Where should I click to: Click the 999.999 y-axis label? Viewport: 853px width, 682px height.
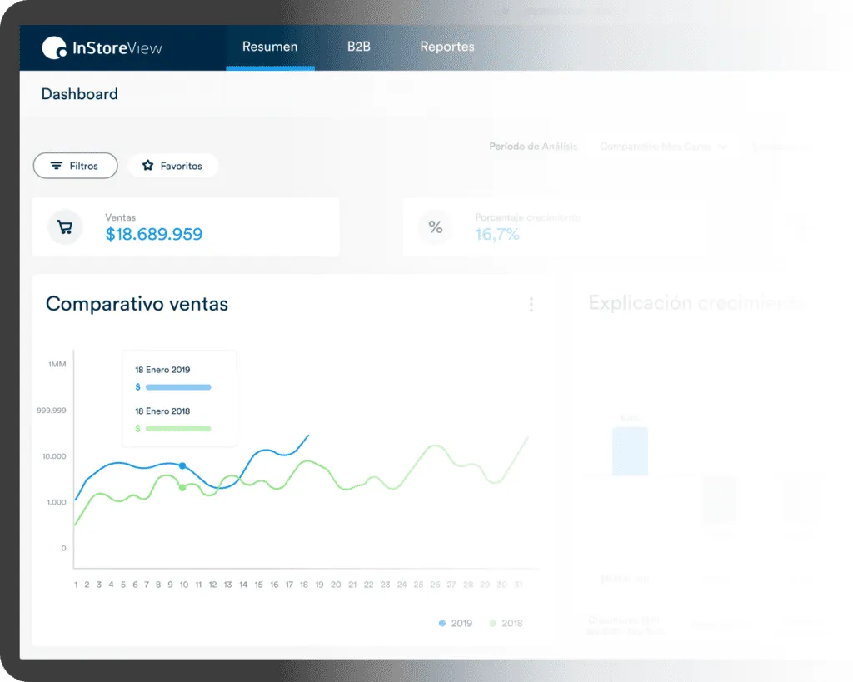pos(52,410)
